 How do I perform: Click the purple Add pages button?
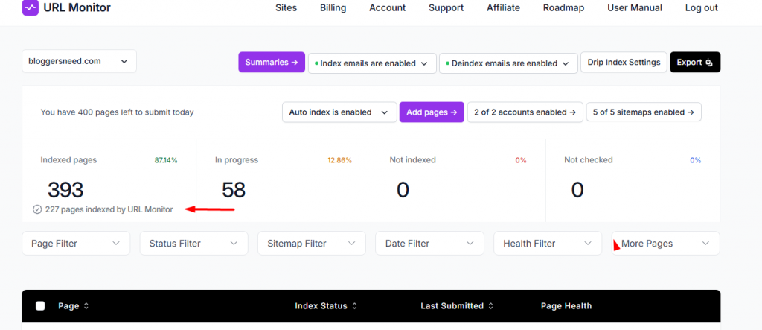(x=432, y=112)
